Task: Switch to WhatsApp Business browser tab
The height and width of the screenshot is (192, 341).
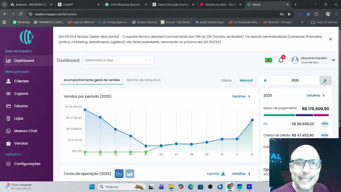Action: 125,5
